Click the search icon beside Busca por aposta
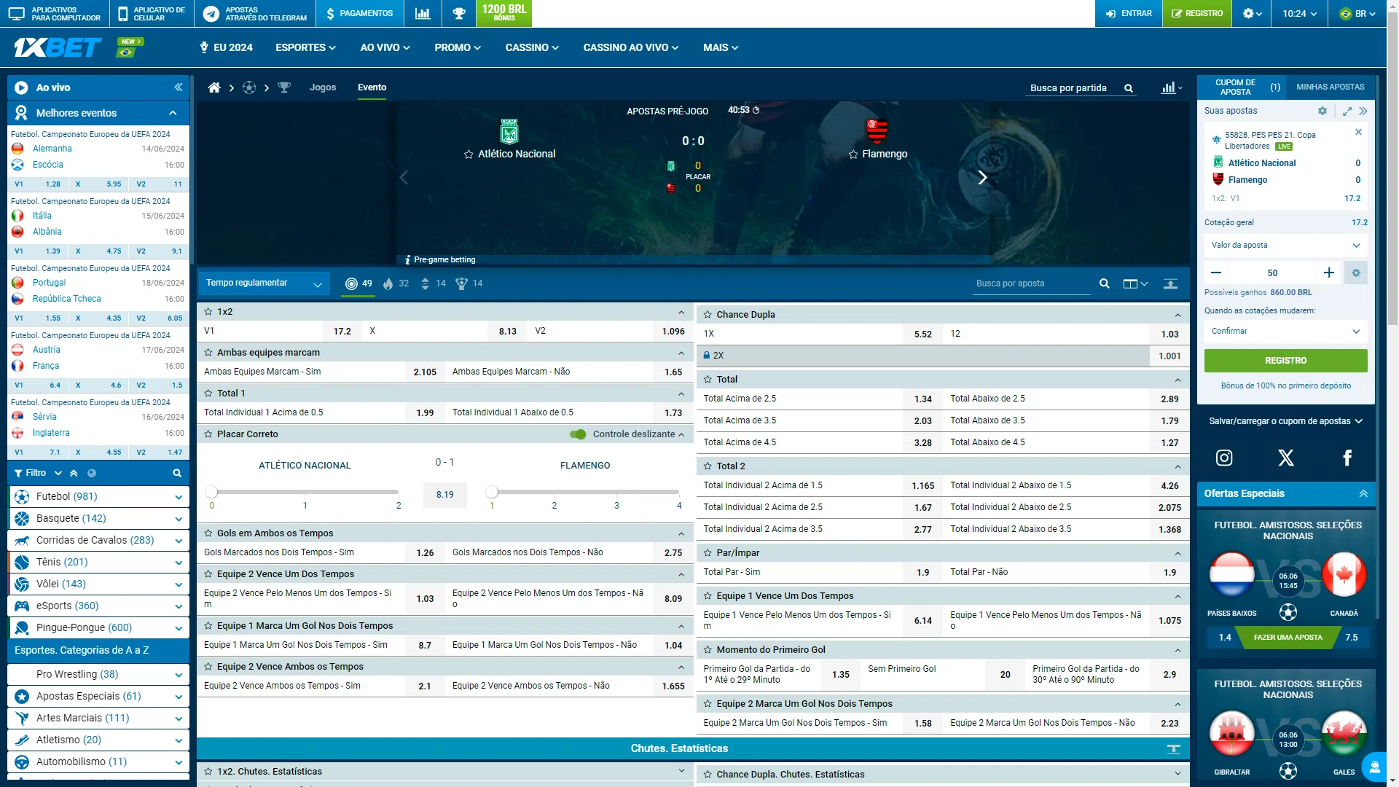1399x787 pixels. point(1105,283)
